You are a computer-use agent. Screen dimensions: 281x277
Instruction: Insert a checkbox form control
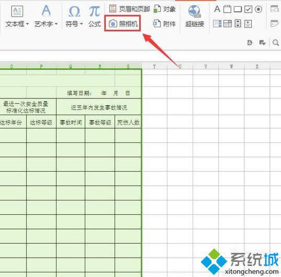click(248, 9)
